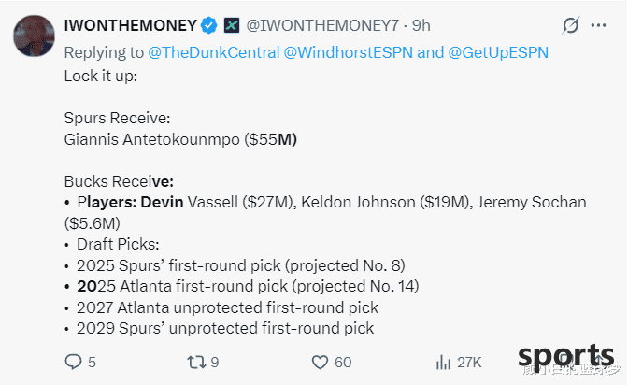Bookmark the tweet using the bookmark icon

click(x=566, y=361)
